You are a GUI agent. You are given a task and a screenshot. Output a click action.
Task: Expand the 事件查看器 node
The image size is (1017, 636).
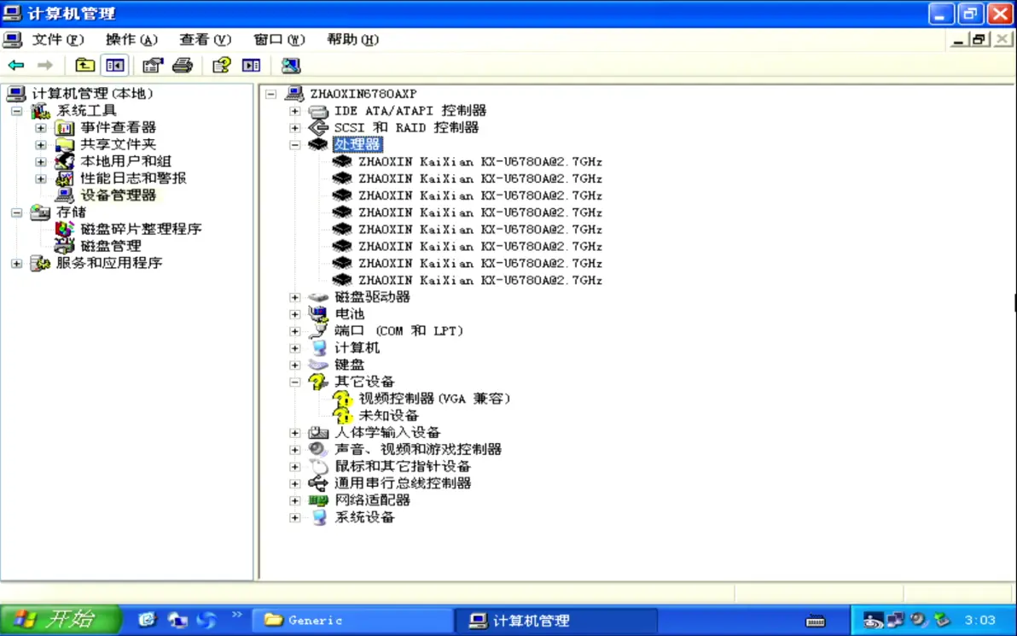(x=41, y=128)
